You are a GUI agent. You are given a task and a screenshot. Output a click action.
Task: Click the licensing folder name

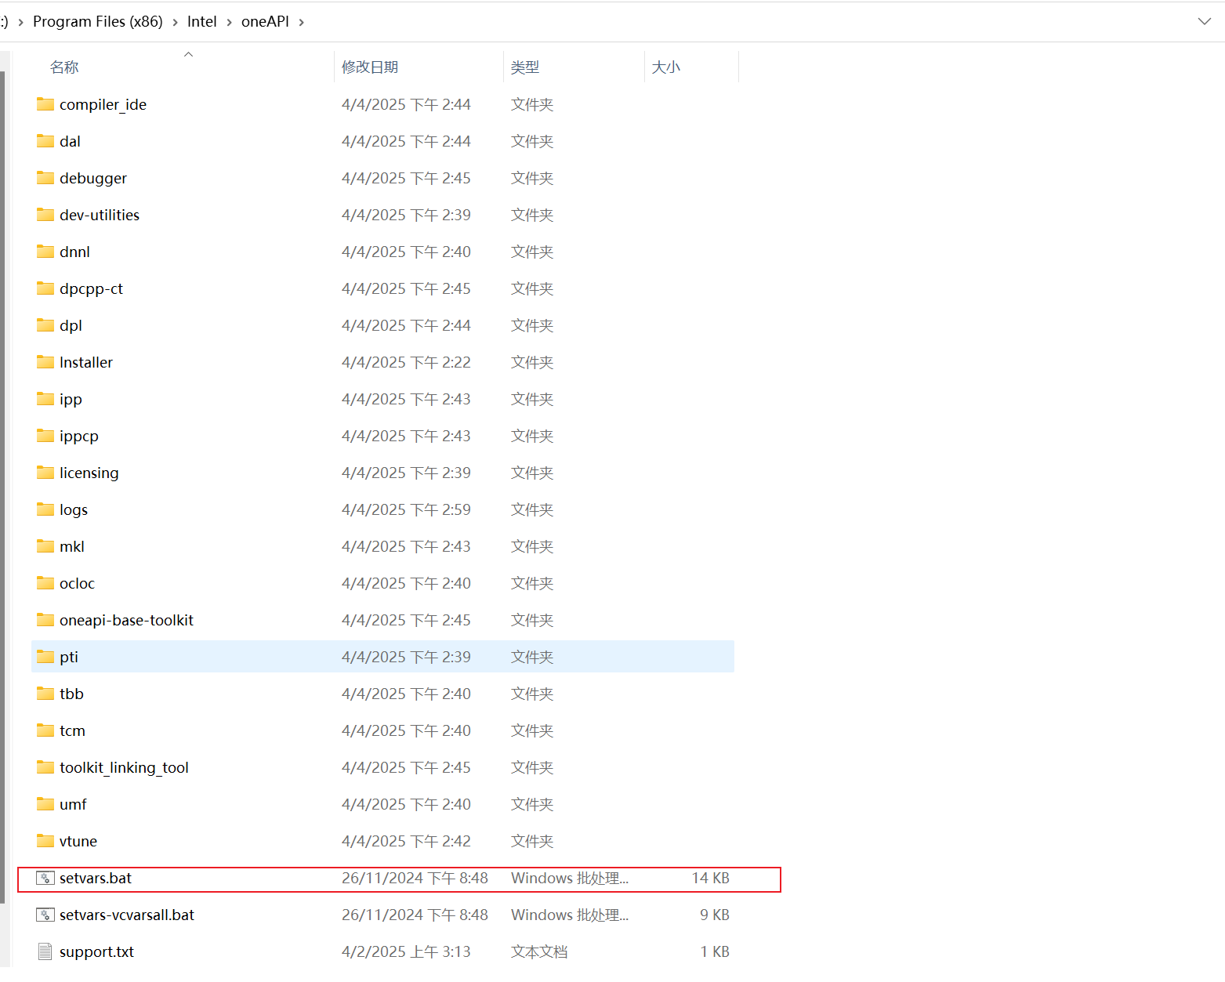point(89,473)
